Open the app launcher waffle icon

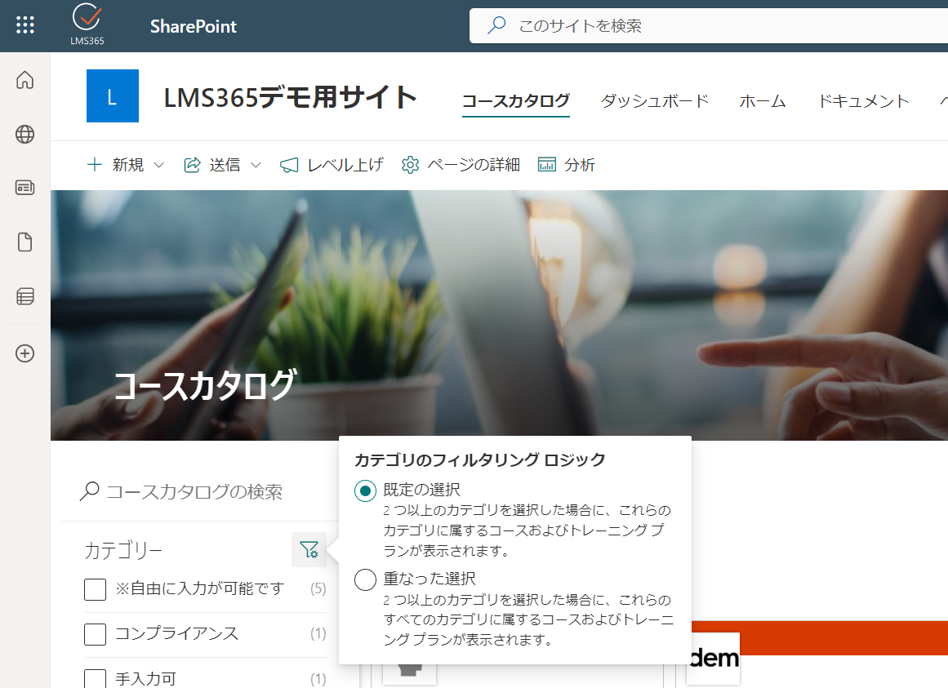click(x=24, y=25)
